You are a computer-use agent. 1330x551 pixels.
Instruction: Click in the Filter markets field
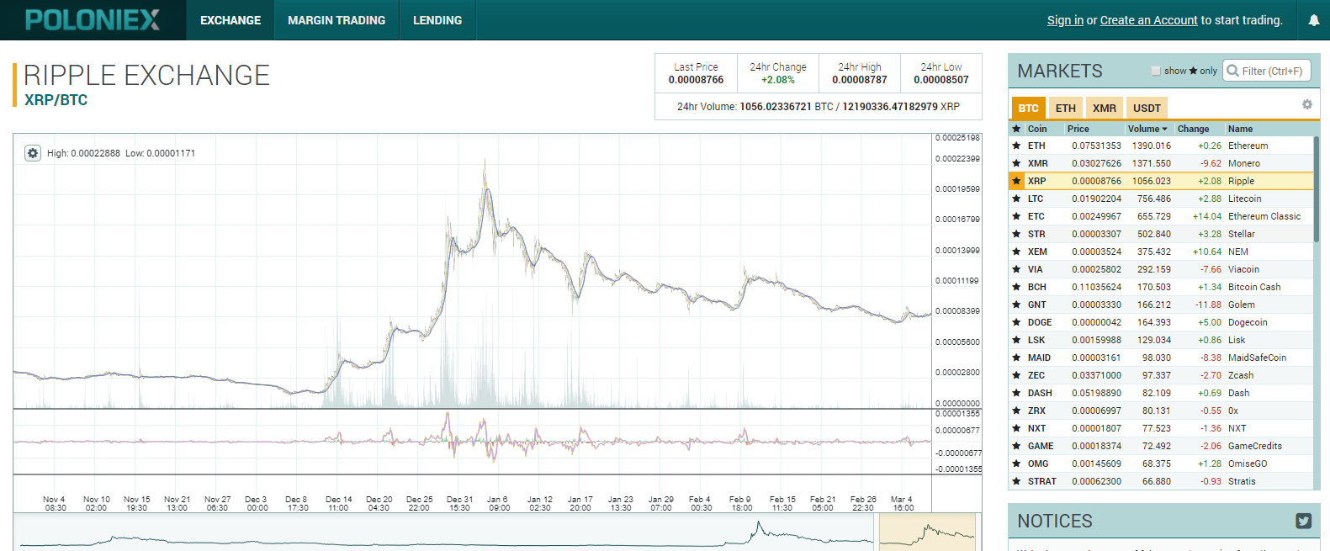(x=1267, y=71)
